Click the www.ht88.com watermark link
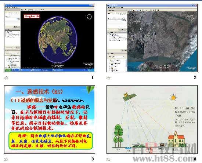202x163 pixels. tap(163, 159)
